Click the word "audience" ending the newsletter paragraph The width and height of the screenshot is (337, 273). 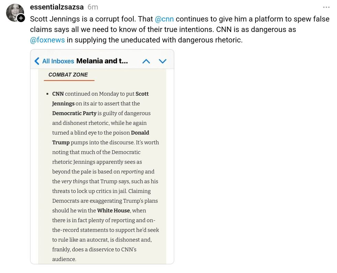coord(64,259)
